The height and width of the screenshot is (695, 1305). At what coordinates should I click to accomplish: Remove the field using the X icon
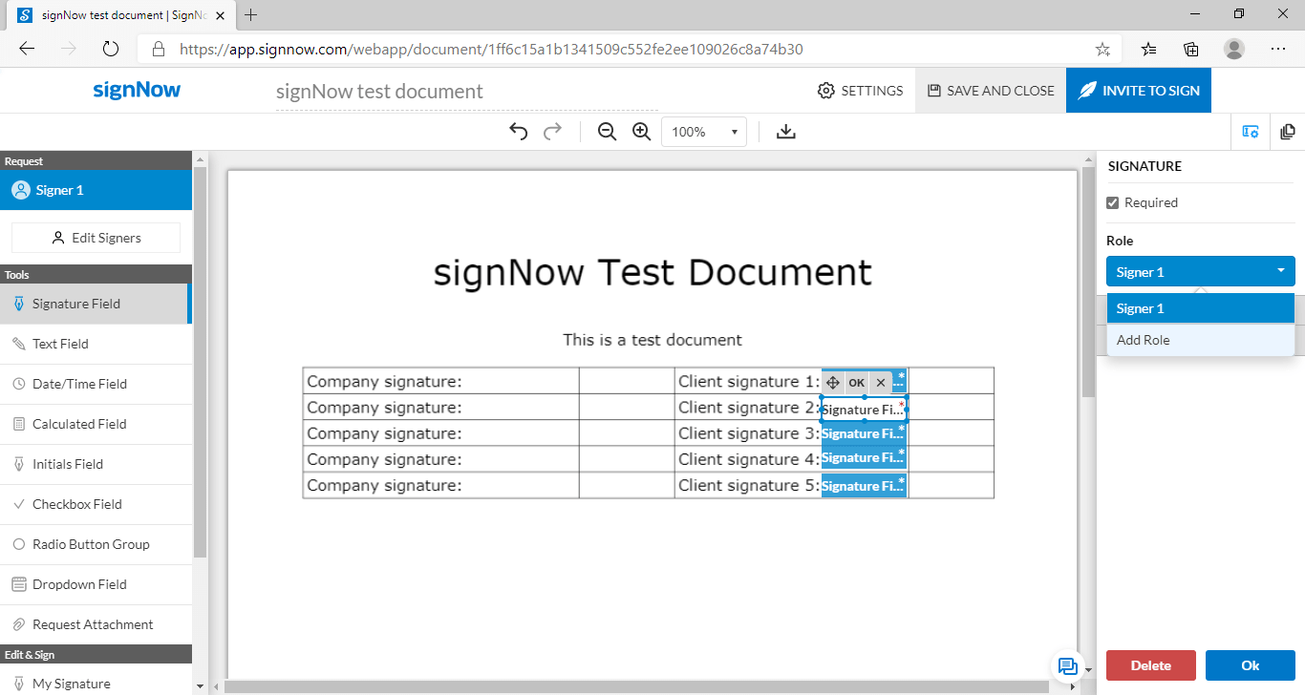coord(881,383)
